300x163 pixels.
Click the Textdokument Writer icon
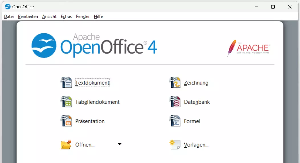click(66, 82)
